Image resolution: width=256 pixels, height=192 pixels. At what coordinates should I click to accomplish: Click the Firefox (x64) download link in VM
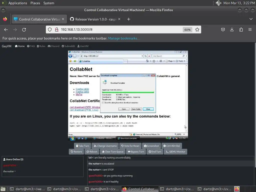pyautogui.click(x=82, y=89)
